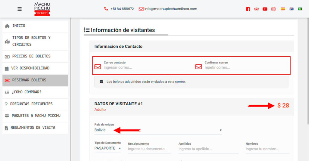Toggle the tickets sent to email checkbox
Viewport: 309px width, 161px height.
pyautogui.click(x=101, y=82)
